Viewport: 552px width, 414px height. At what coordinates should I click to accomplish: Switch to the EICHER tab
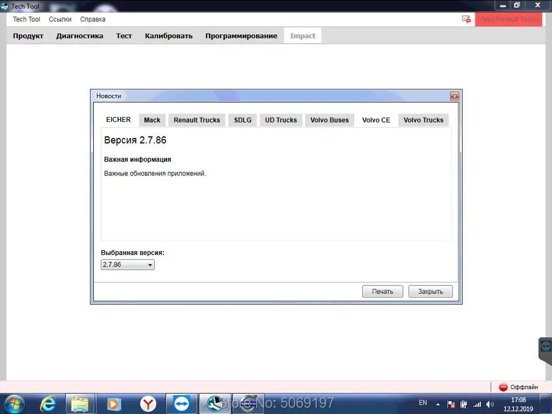tap(118, 120)
